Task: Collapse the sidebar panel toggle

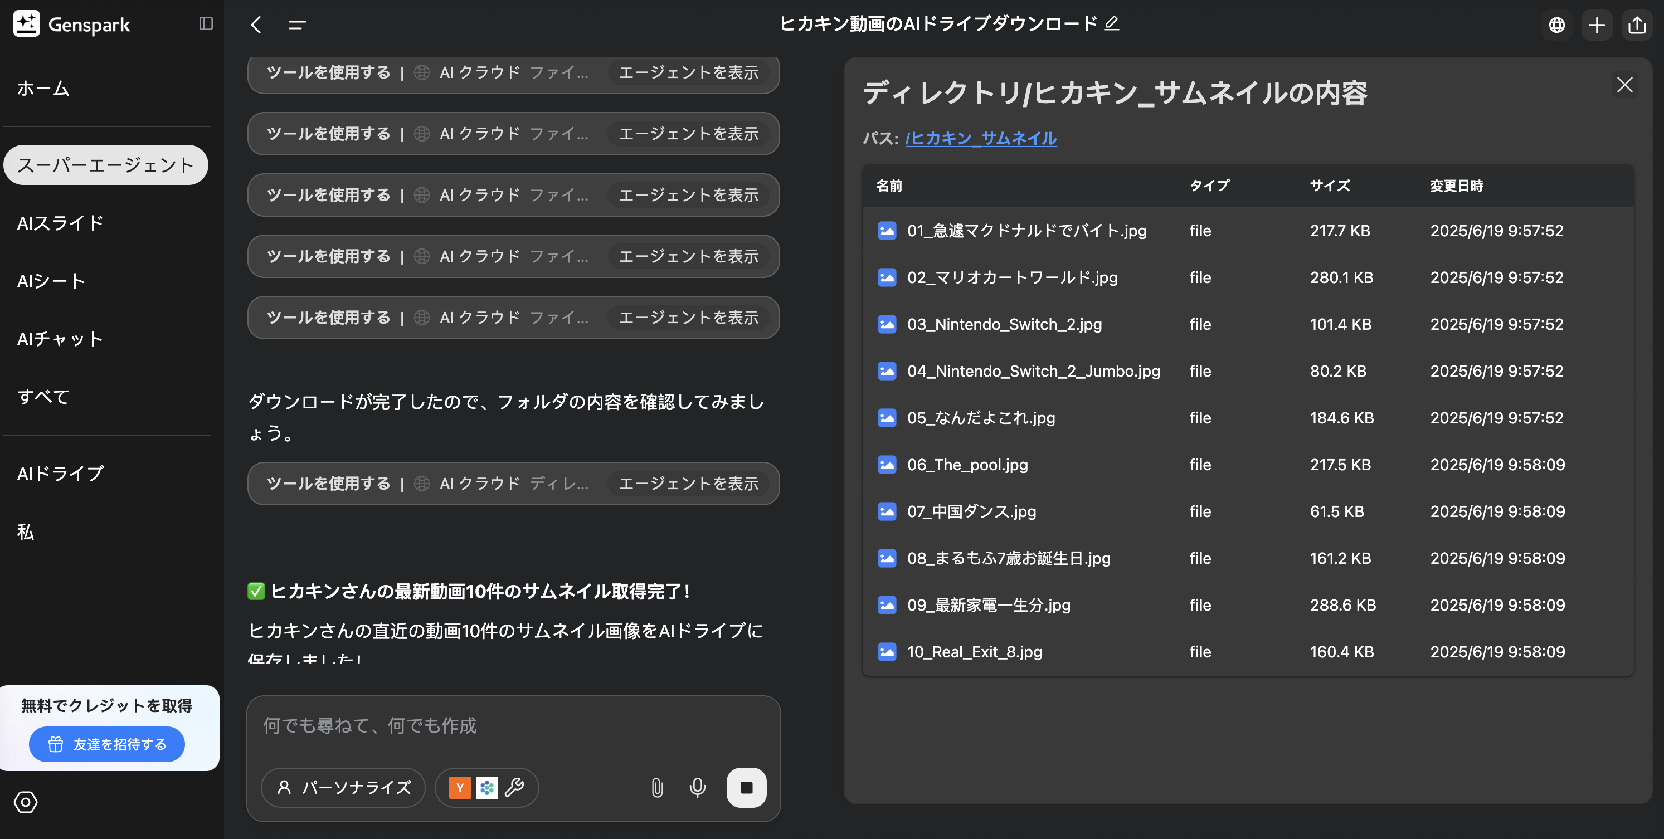Action: click(x=206, y=24)
